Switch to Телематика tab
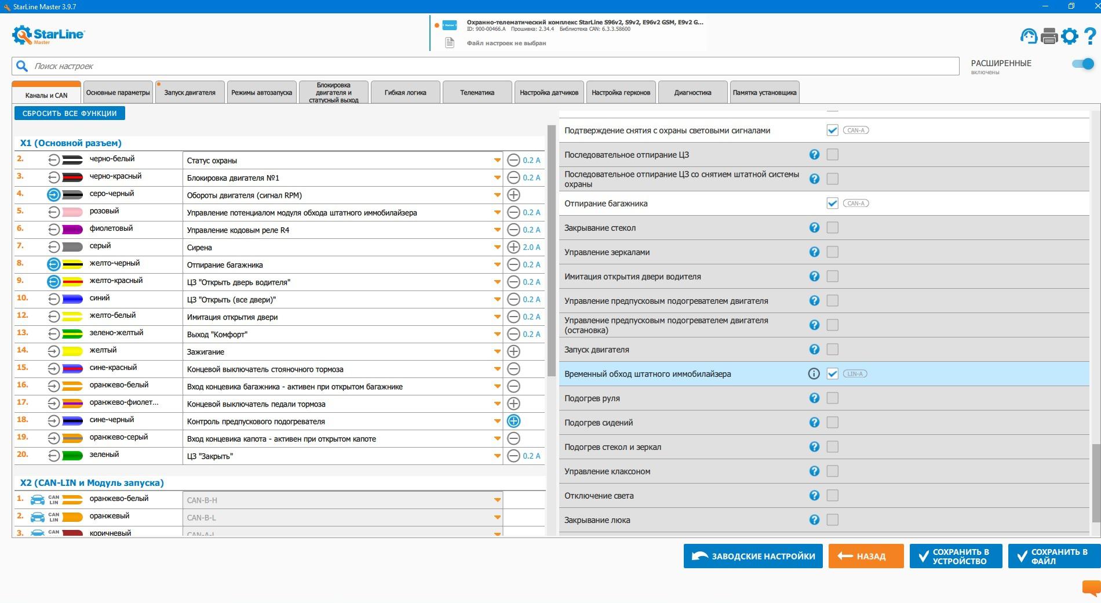1101x603 pixels. [x=477, y=93]
